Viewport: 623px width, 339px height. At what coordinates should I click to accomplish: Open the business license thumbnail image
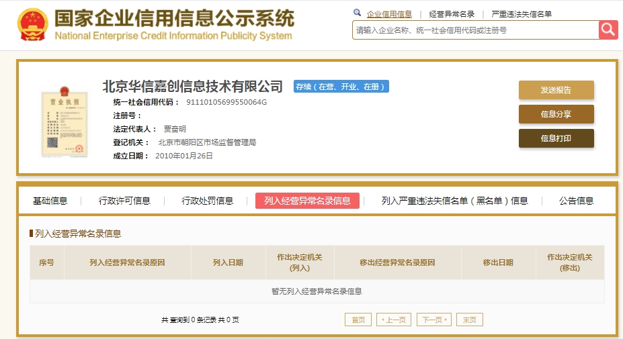pos(65,121)
